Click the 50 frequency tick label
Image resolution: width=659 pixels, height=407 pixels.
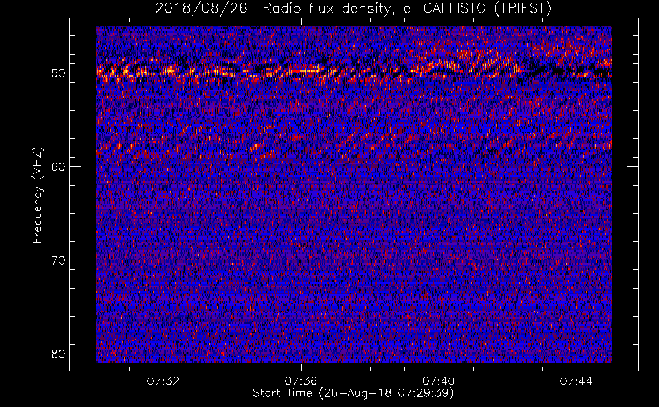pos(58,73)
